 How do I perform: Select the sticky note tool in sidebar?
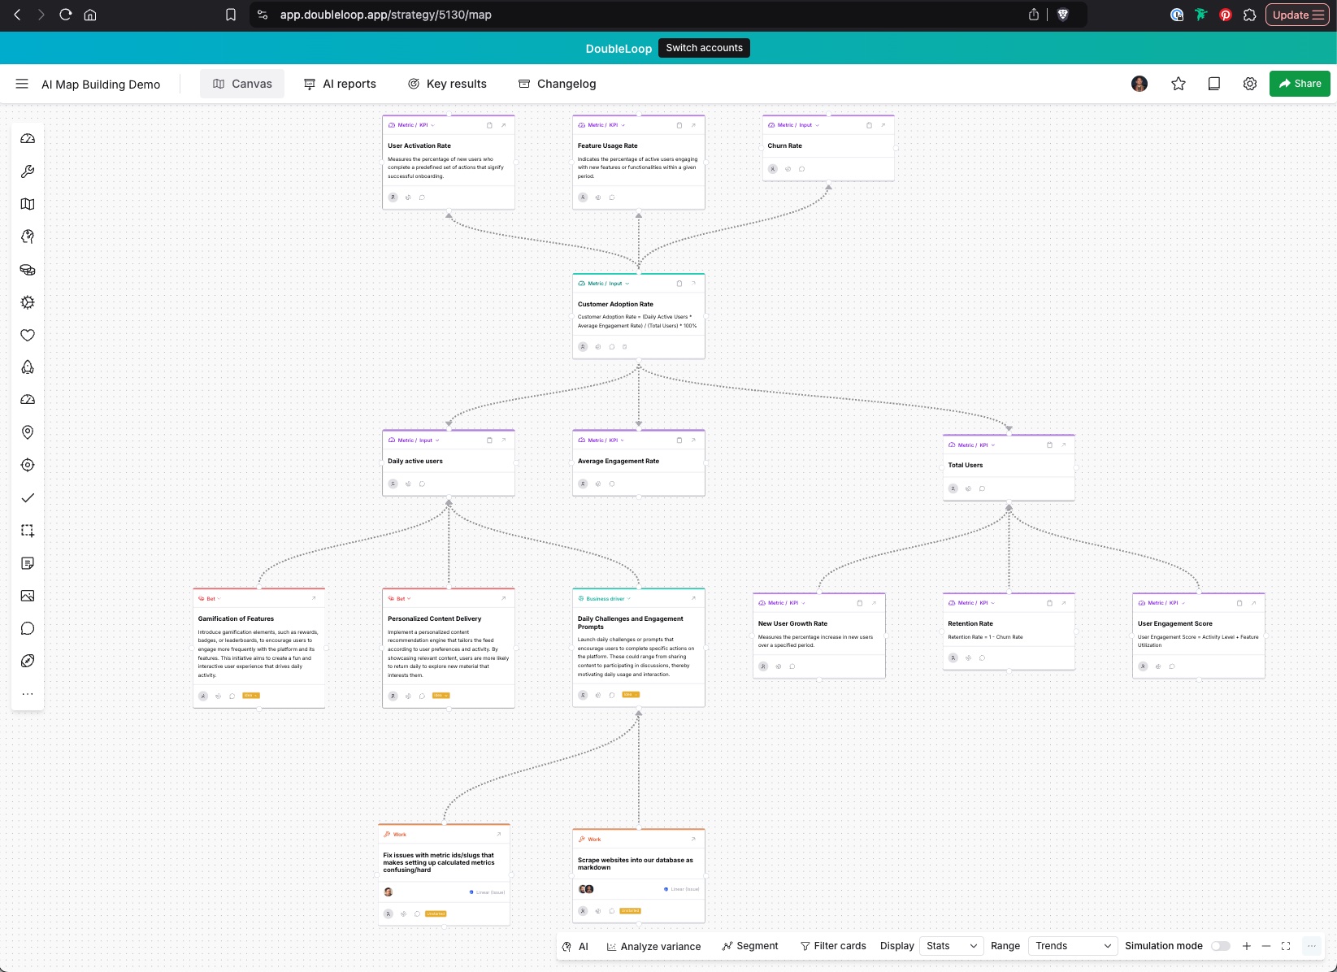[28, 563]
